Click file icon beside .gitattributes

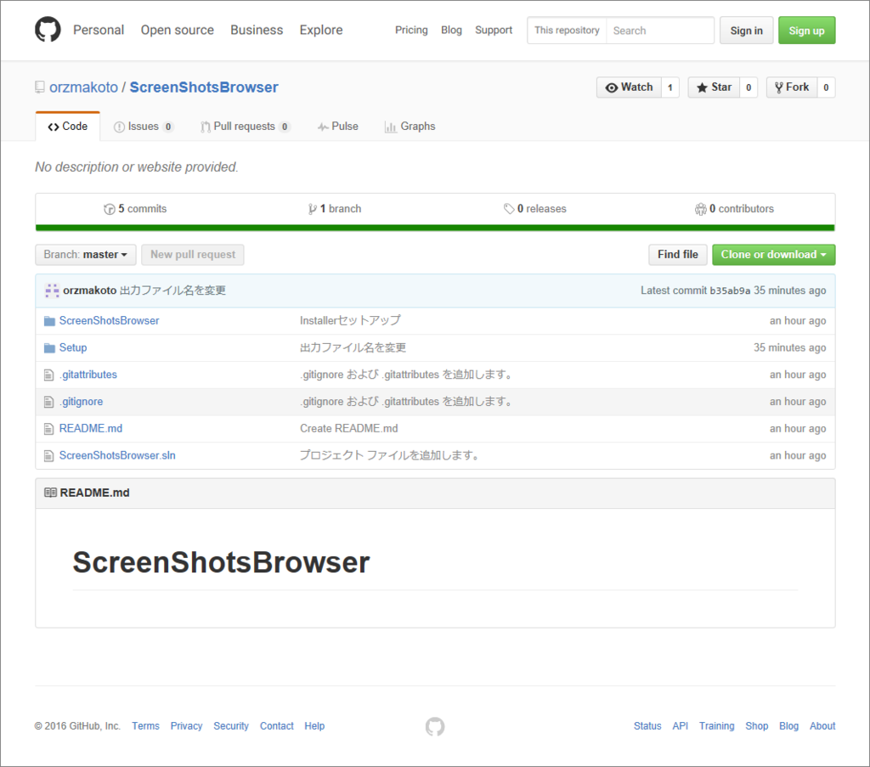click(48, 375)
